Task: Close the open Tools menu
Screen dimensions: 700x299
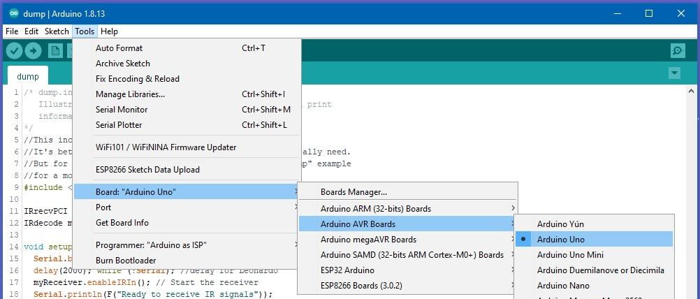Action: coord(85,31)
